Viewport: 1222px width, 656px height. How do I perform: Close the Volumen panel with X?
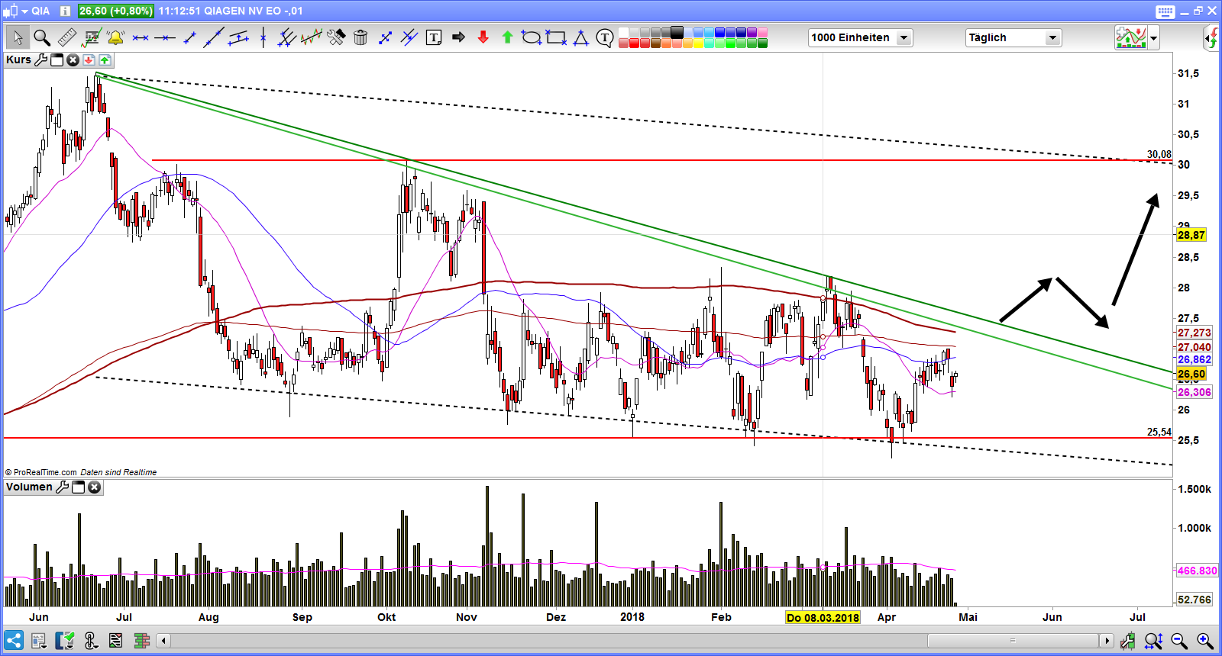click(94, 487)
